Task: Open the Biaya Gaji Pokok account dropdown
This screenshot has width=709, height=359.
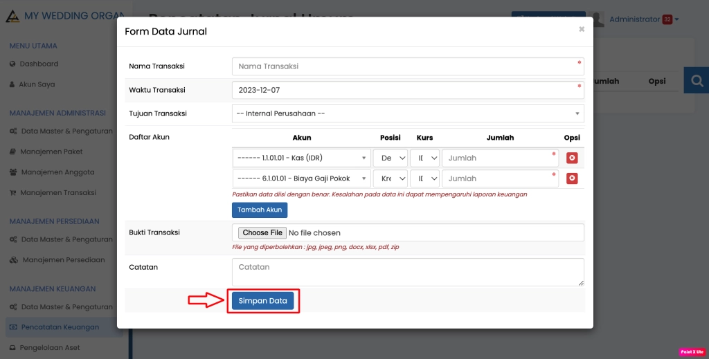Action: (x=301, y=178)
